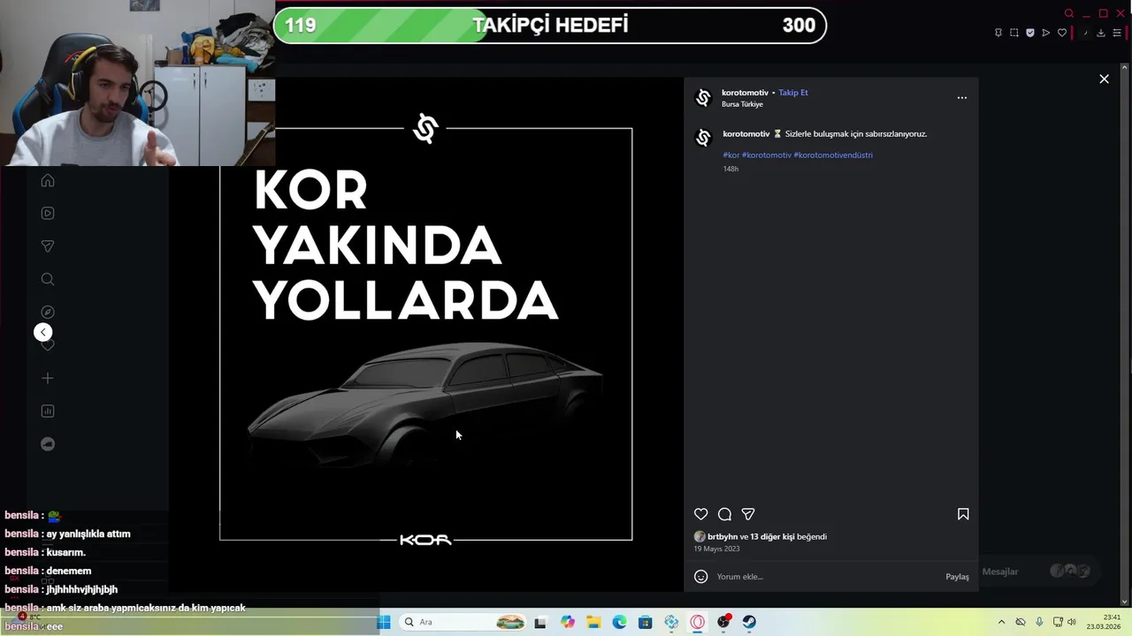Open File Explorer from the taskbar
The image size is (1132, 636).
pos(593,622)
